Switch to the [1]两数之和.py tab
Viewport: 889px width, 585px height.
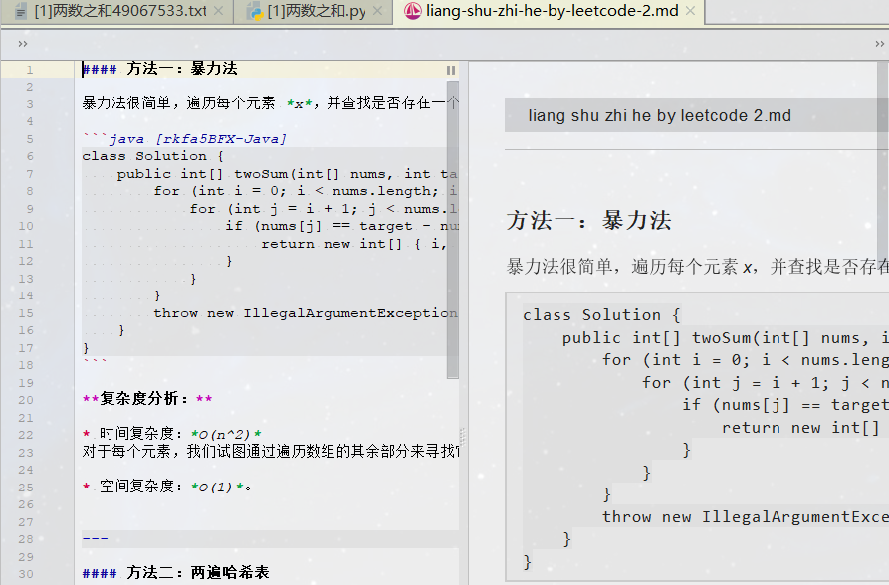[313, 11]
